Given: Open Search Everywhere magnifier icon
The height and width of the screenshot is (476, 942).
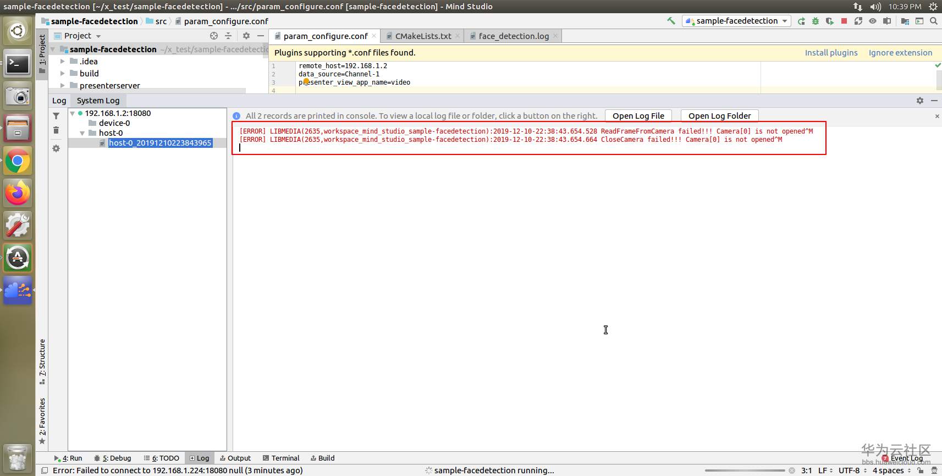Looking at the screenshot, I should 934,21.
